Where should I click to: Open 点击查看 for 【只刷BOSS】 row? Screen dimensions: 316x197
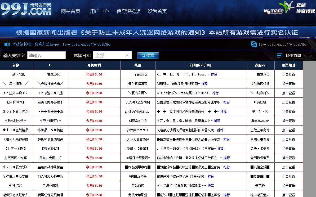(288, 102)
